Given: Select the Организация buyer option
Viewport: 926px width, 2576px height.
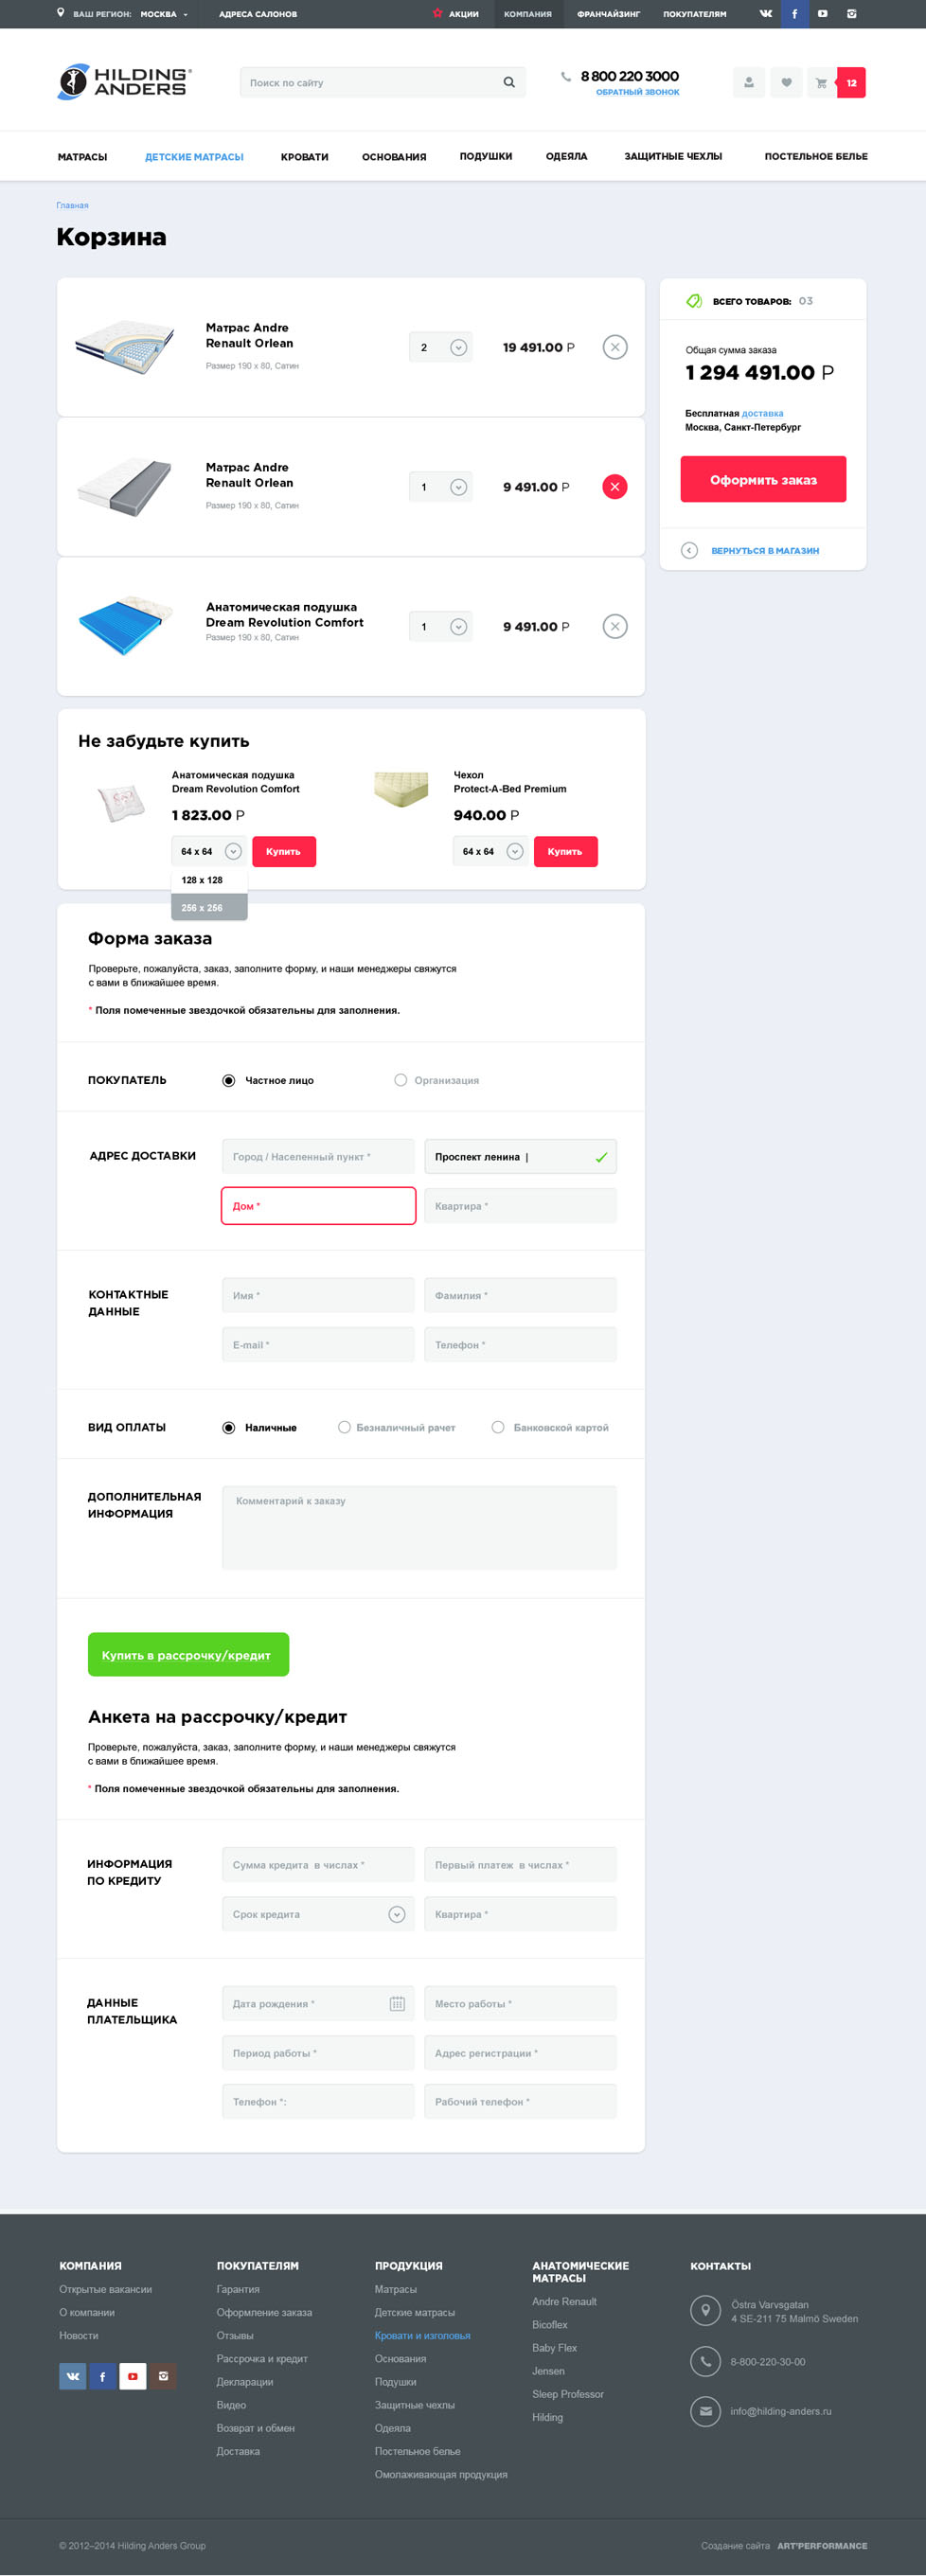Looking at the screenshot, I should click(437, 1080).
